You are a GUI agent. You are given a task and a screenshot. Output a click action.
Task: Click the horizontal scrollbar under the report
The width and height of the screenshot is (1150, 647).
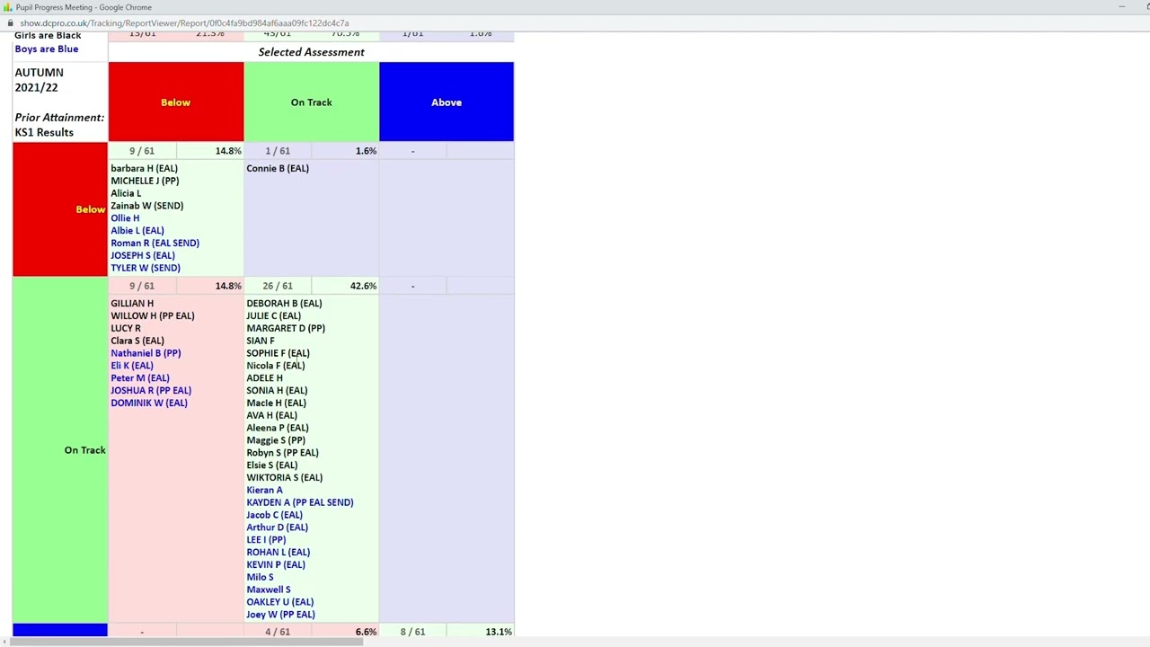186,641
